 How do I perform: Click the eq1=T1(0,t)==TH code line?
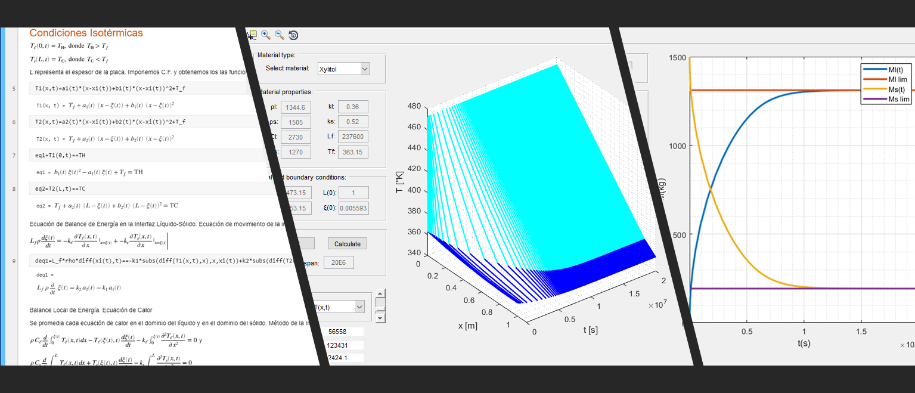61,155
